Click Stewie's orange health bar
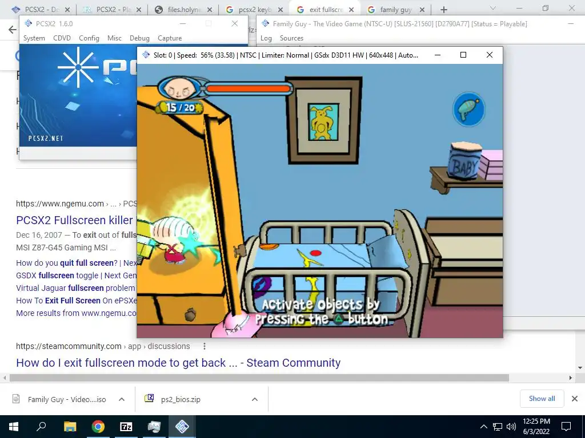 click(x=248, y=88)
